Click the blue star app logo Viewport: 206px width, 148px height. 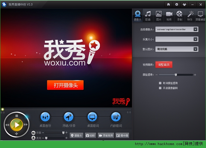click(x=4, y=4)
